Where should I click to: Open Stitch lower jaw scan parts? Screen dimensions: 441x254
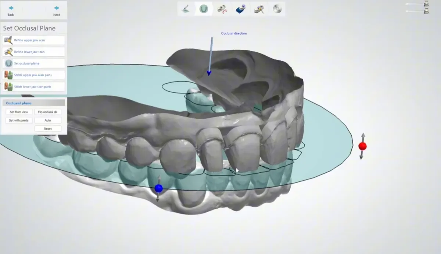click(x=33, y=87)
